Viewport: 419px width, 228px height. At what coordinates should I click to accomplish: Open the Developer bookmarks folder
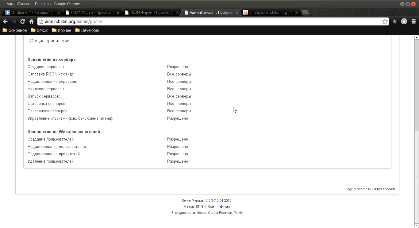(x=87, y=30)
